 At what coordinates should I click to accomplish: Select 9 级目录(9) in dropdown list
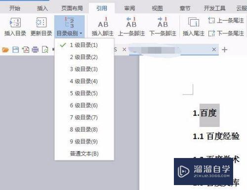84,141
